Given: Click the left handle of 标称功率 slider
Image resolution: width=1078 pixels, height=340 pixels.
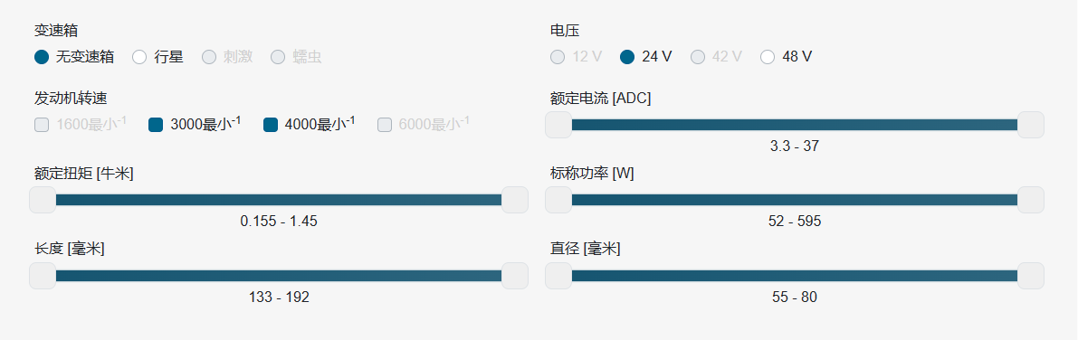Looking at the screenshot, I should coord(558,200).
